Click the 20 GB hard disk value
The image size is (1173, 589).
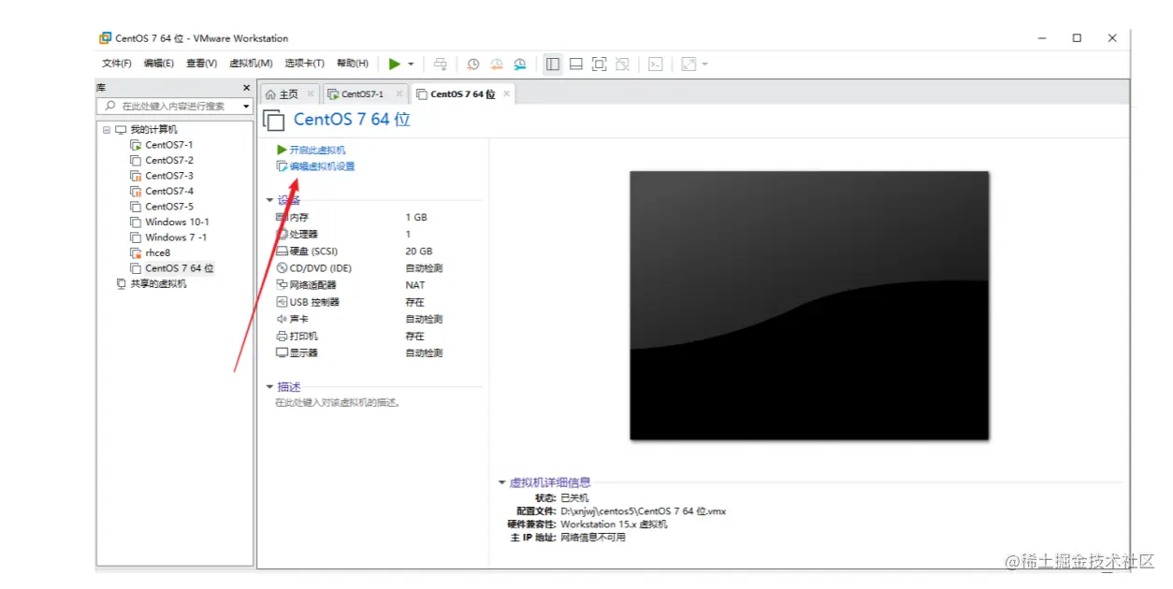pyautogui.click(x=419, y=251)
